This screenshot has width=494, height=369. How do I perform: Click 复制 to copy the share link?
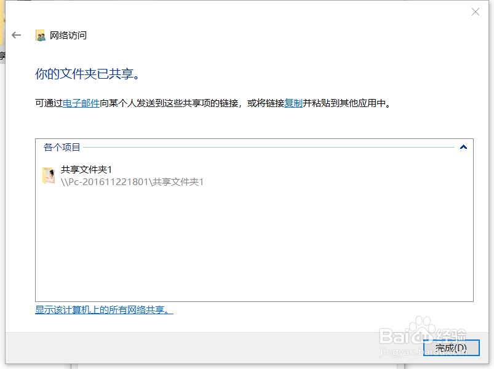(293, 103)
